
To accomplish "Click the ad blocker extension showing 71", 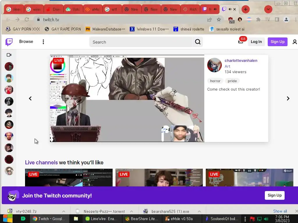I will [x=231, y=20].
